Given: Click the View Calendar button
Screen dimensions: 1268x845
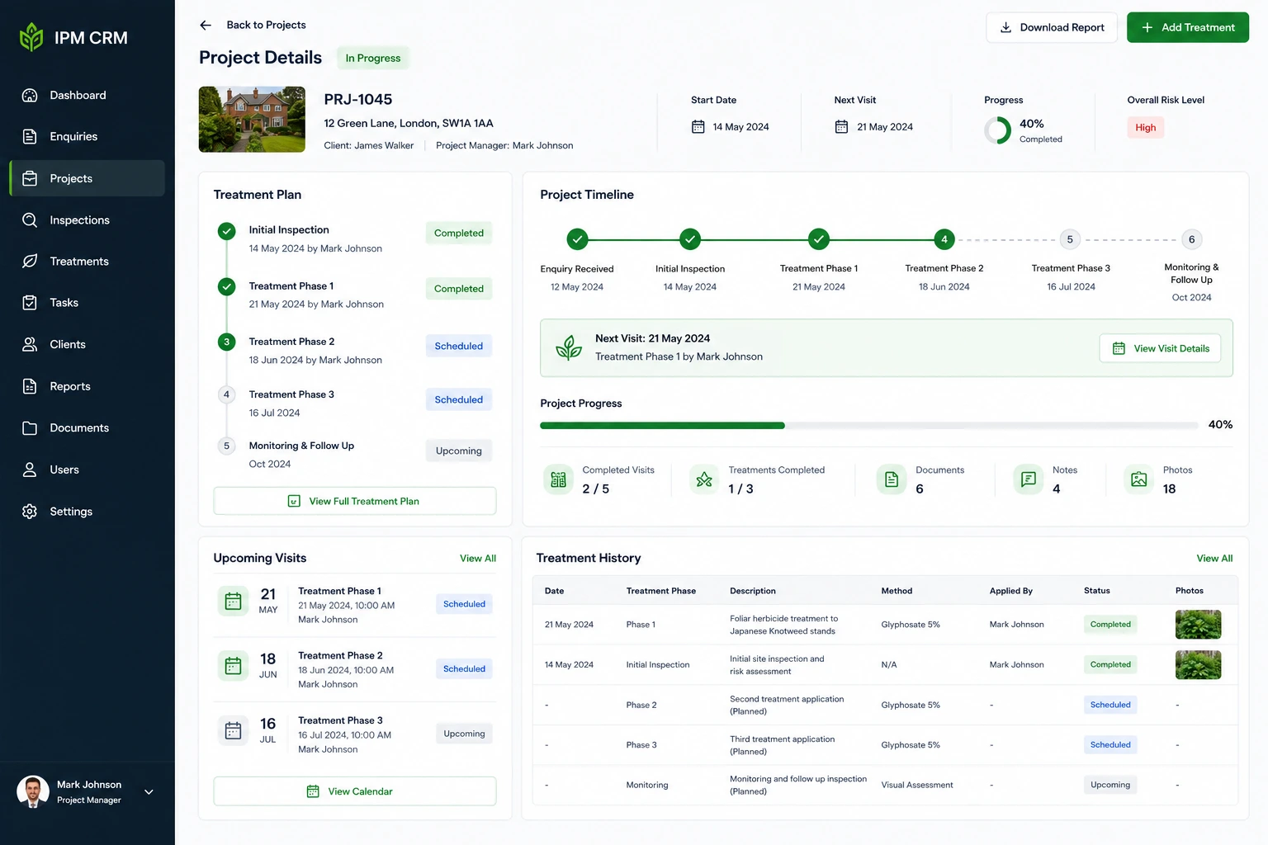Looking at the screenshot, I should point(355,791).
